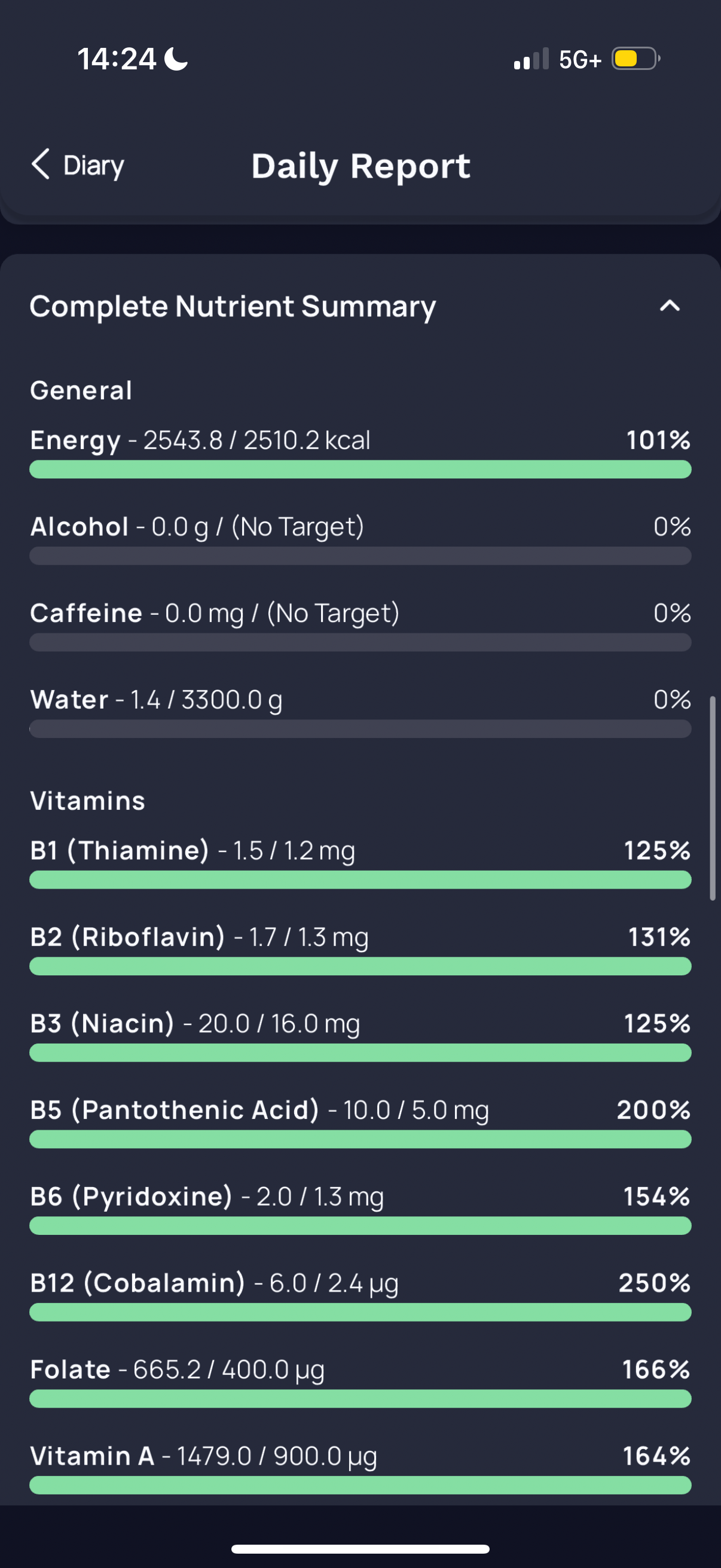Open B2 (Riboflavin) details

click(x=360, y=949)
